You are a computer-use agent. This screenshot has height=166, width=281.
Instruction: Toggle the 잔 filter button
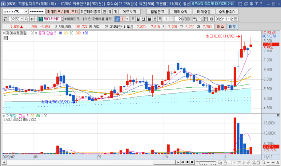(104, 12)
